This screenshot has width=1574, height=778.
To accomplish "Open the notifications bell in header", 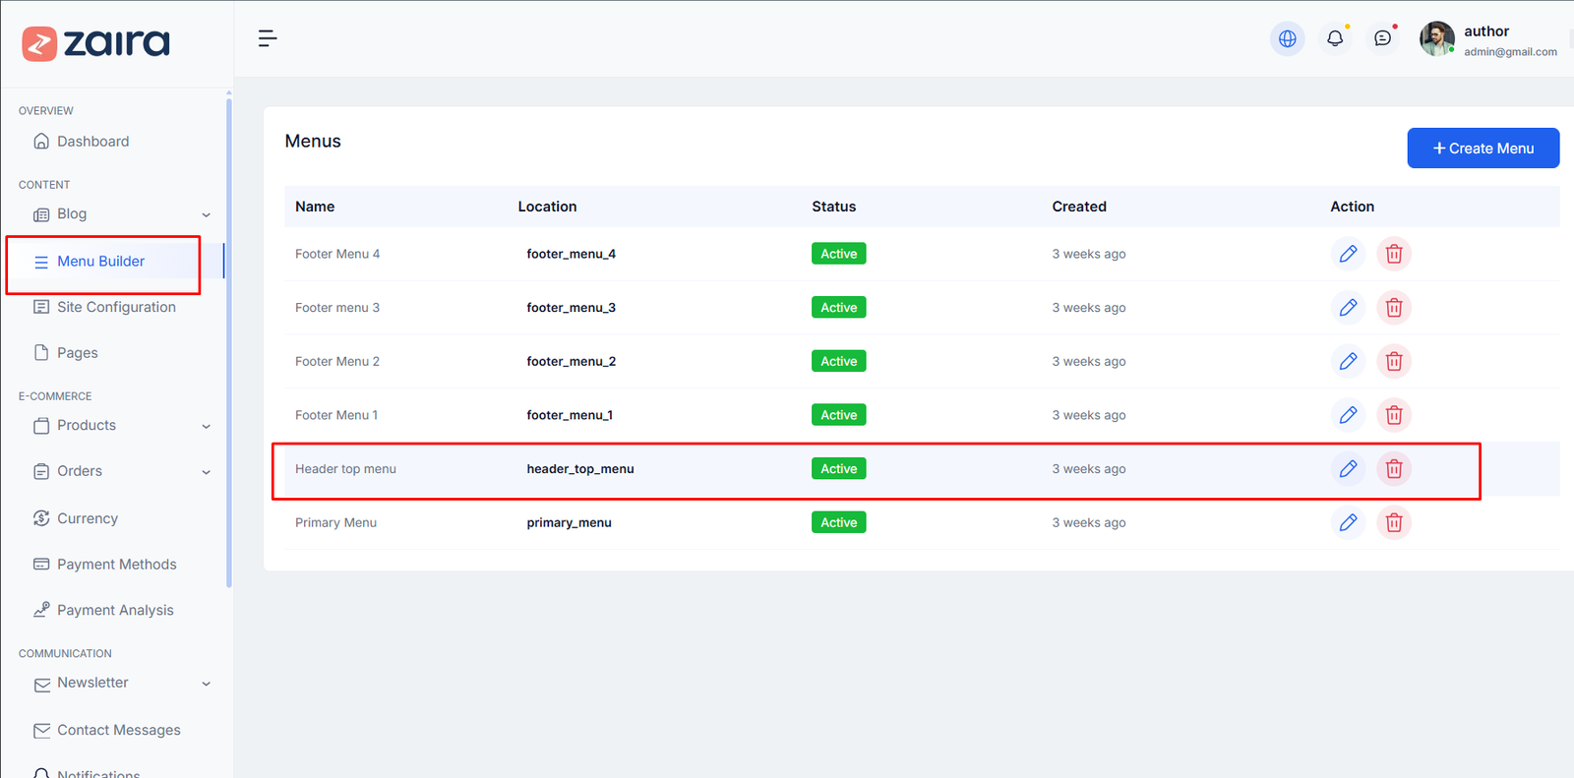I will (x=1335, y=38).
